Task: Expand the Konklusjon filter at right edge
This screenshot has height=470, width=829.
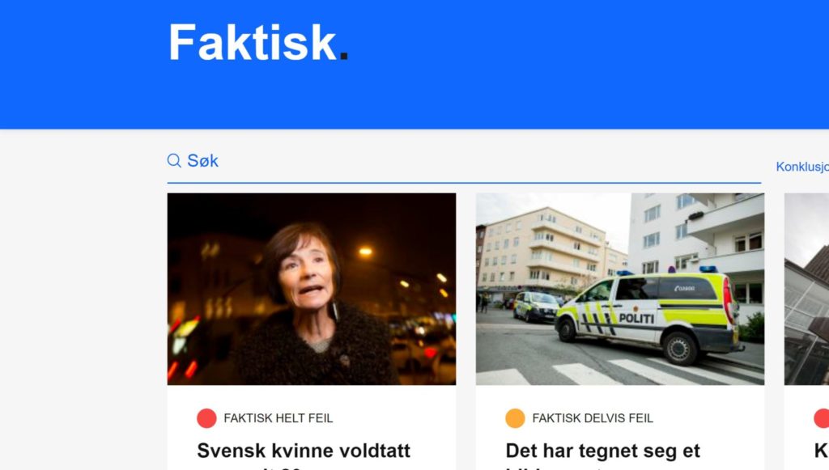Action: pyautogui.click(x=802, y=167)
